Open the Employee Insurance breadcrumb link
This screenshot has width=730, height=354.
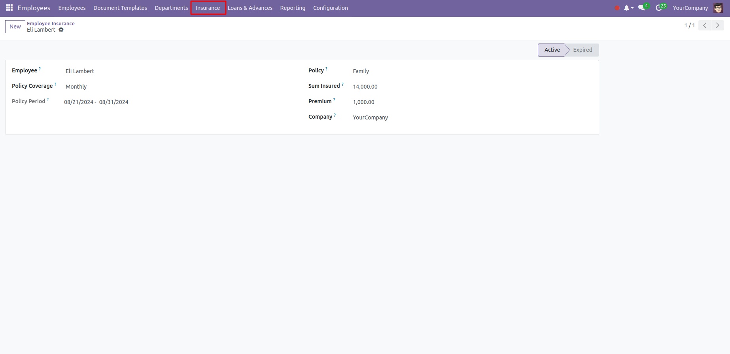pyautogui.click(x=51, y=23)
